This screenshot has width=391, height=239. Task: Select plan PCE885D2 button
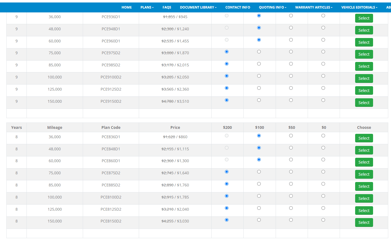pos(364,186)
